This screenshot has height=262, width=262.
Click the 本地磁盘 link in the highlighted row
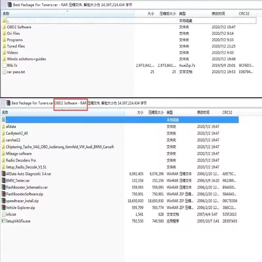(174, 120)
